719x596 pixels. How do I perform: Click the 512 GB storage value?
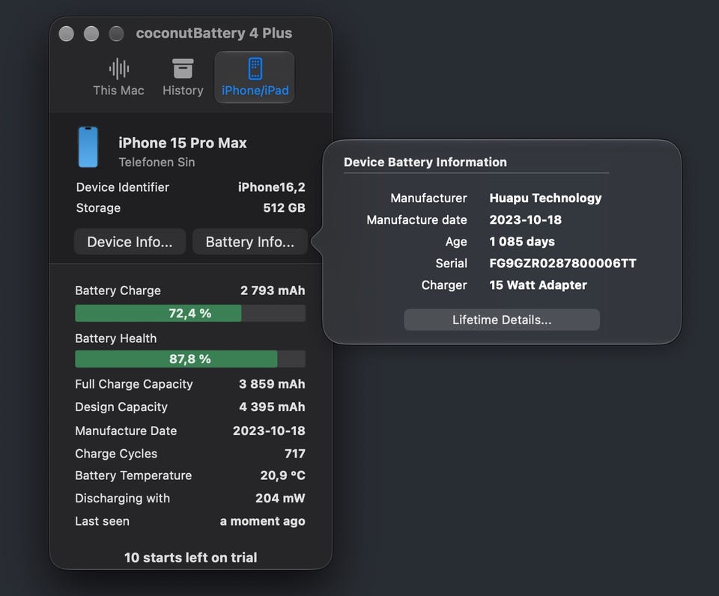click(x=285, y=207)
